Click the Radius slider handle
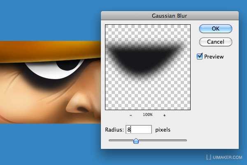 click(x=136, y=141)
